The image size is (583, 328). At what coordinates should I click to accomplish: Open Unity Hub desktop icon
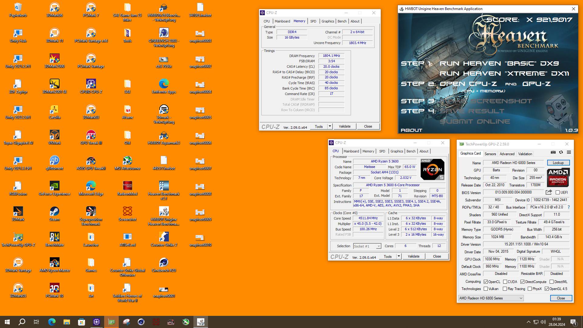(x=18, y=35)
